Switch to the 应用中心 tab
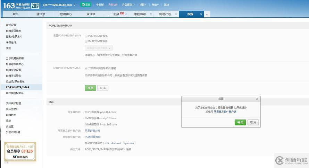The width and height of the screenshot is (309, 168). (66, 14)
